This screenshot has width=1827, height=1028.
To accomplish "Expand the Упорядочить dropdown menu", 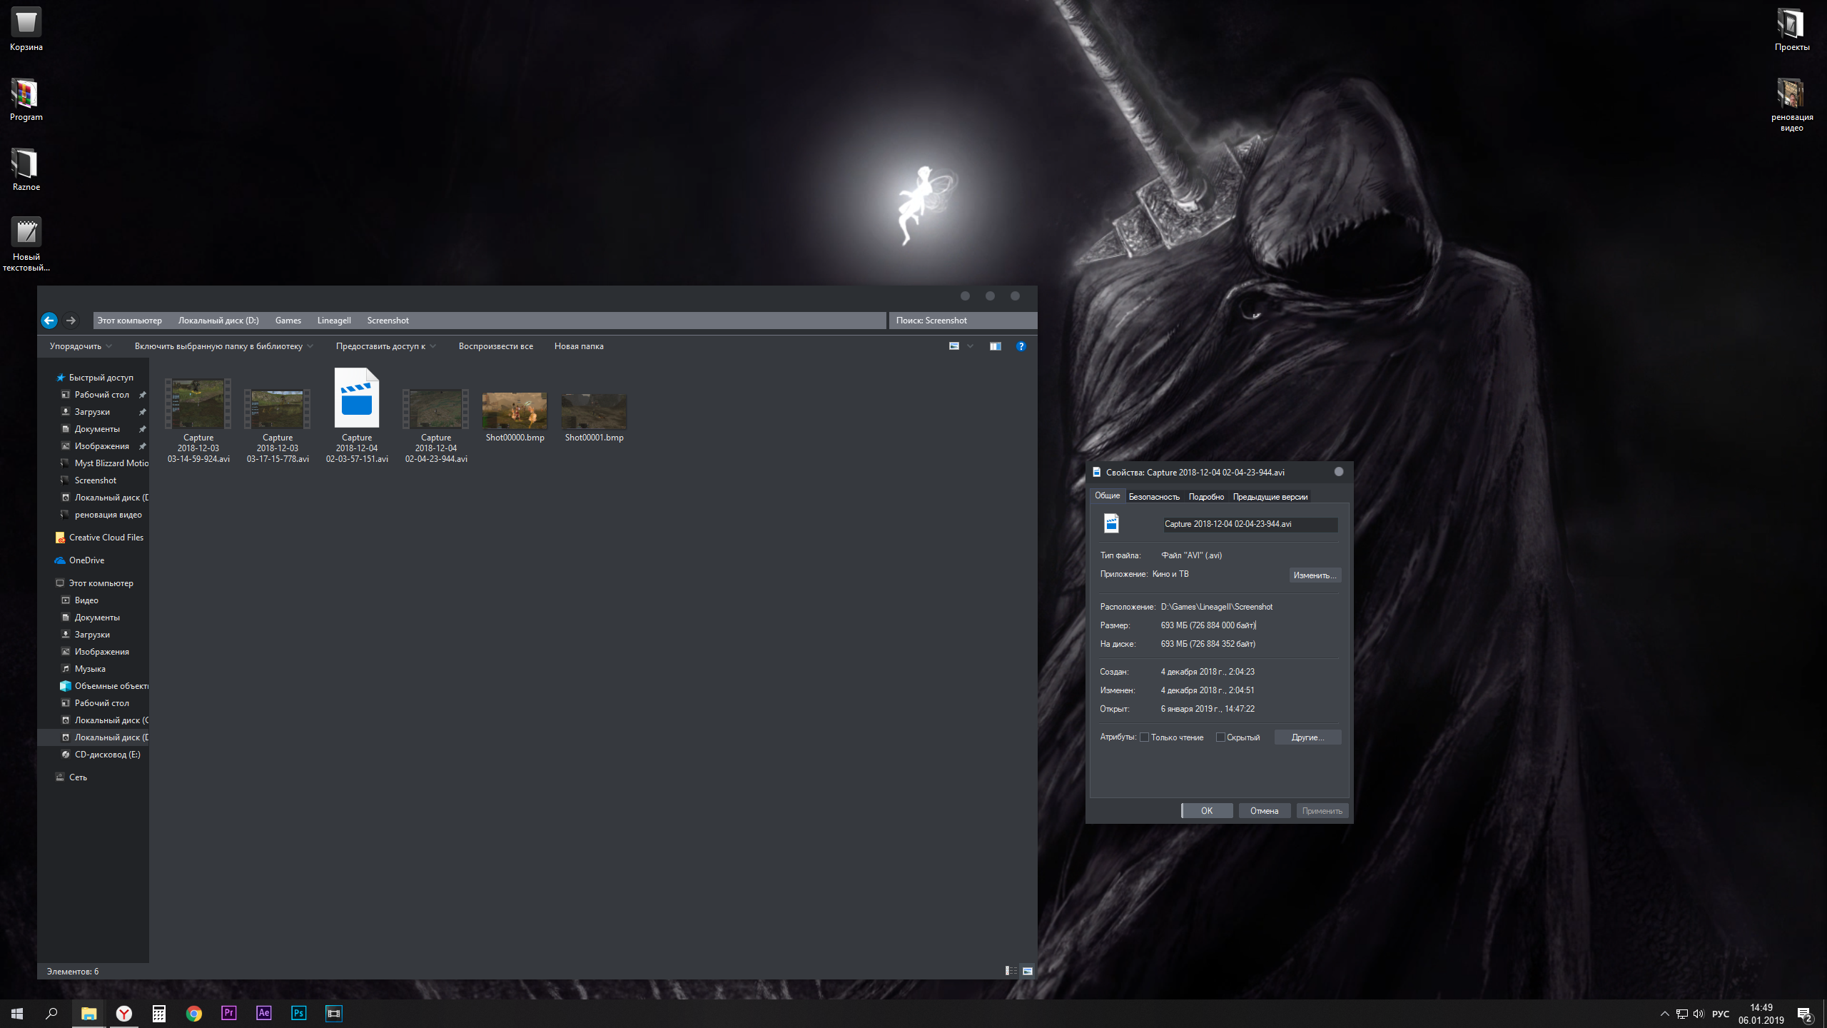I will (x=80, y=346).
